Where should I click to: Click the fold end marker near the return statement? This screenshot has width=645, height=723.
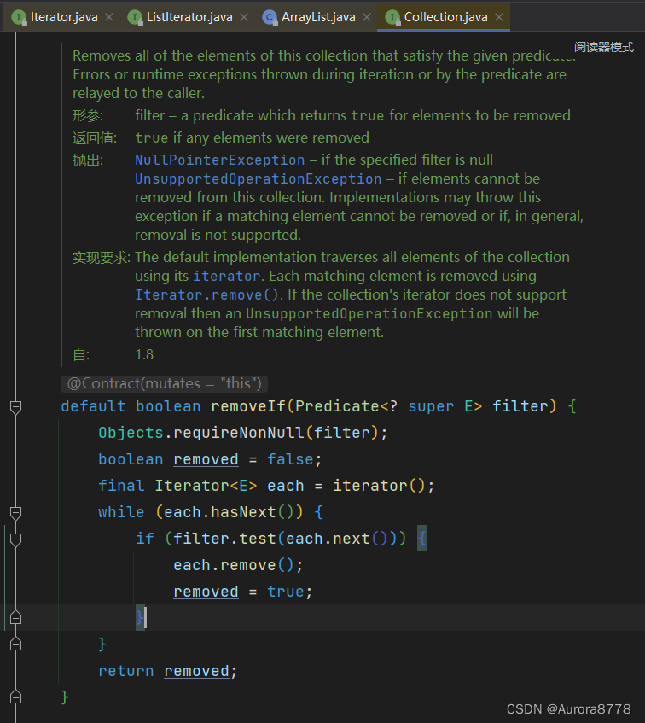click(x=15, y=644)
